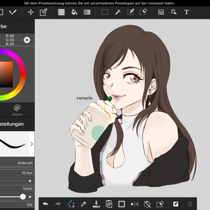The height and width of the screenshot is (210, 210).
Task: Expand brush preview chevron arrow
Action: tap(32, 144)
